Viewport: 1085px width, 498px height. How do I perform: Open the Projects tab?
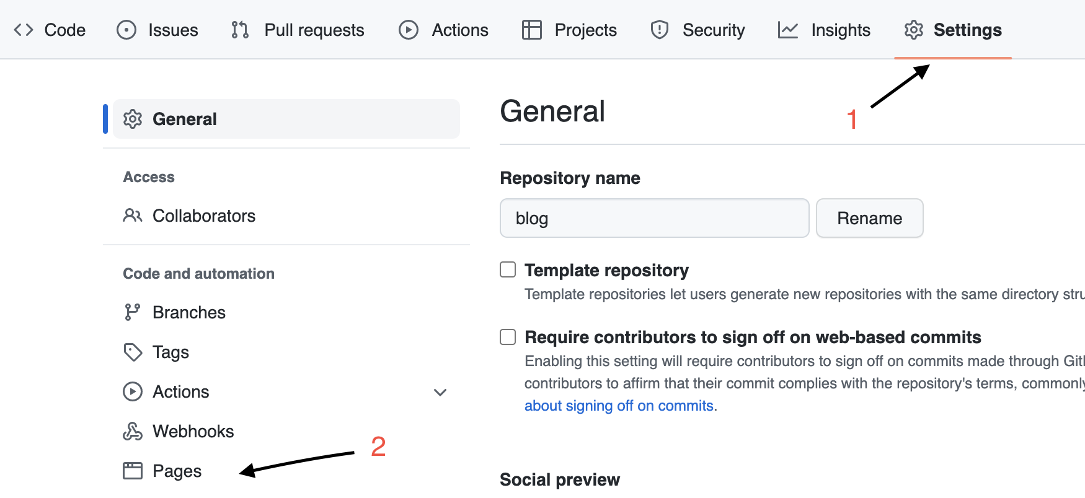coord(569,30)
